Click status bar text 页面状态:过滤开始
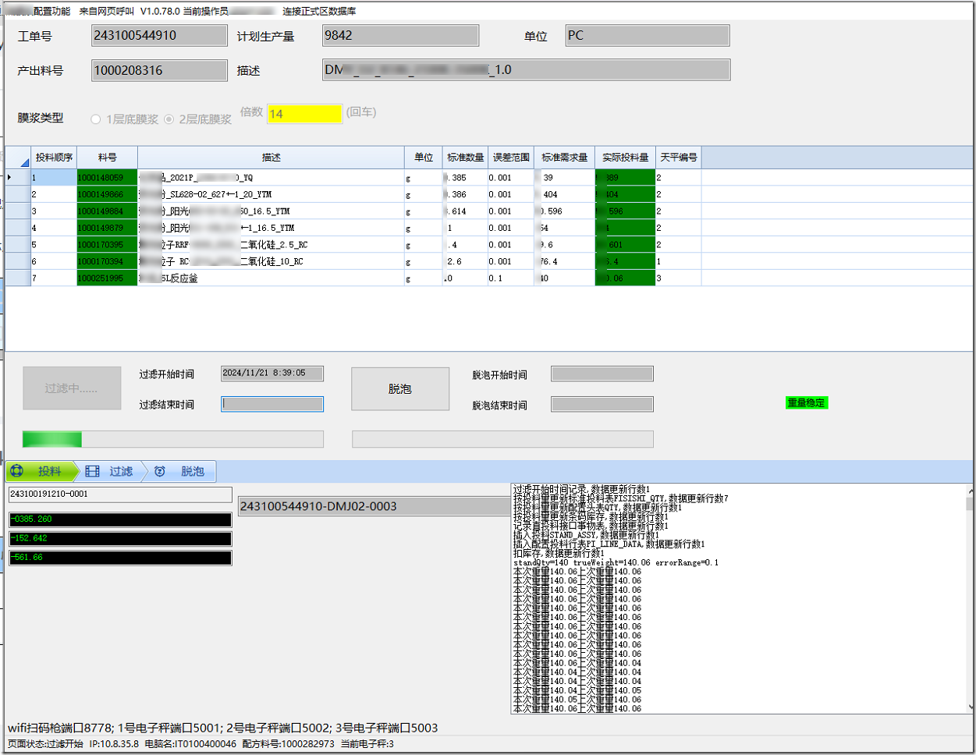The image size is (976, 755). pos(45,744)
